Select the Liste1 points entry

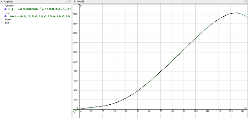40,16
